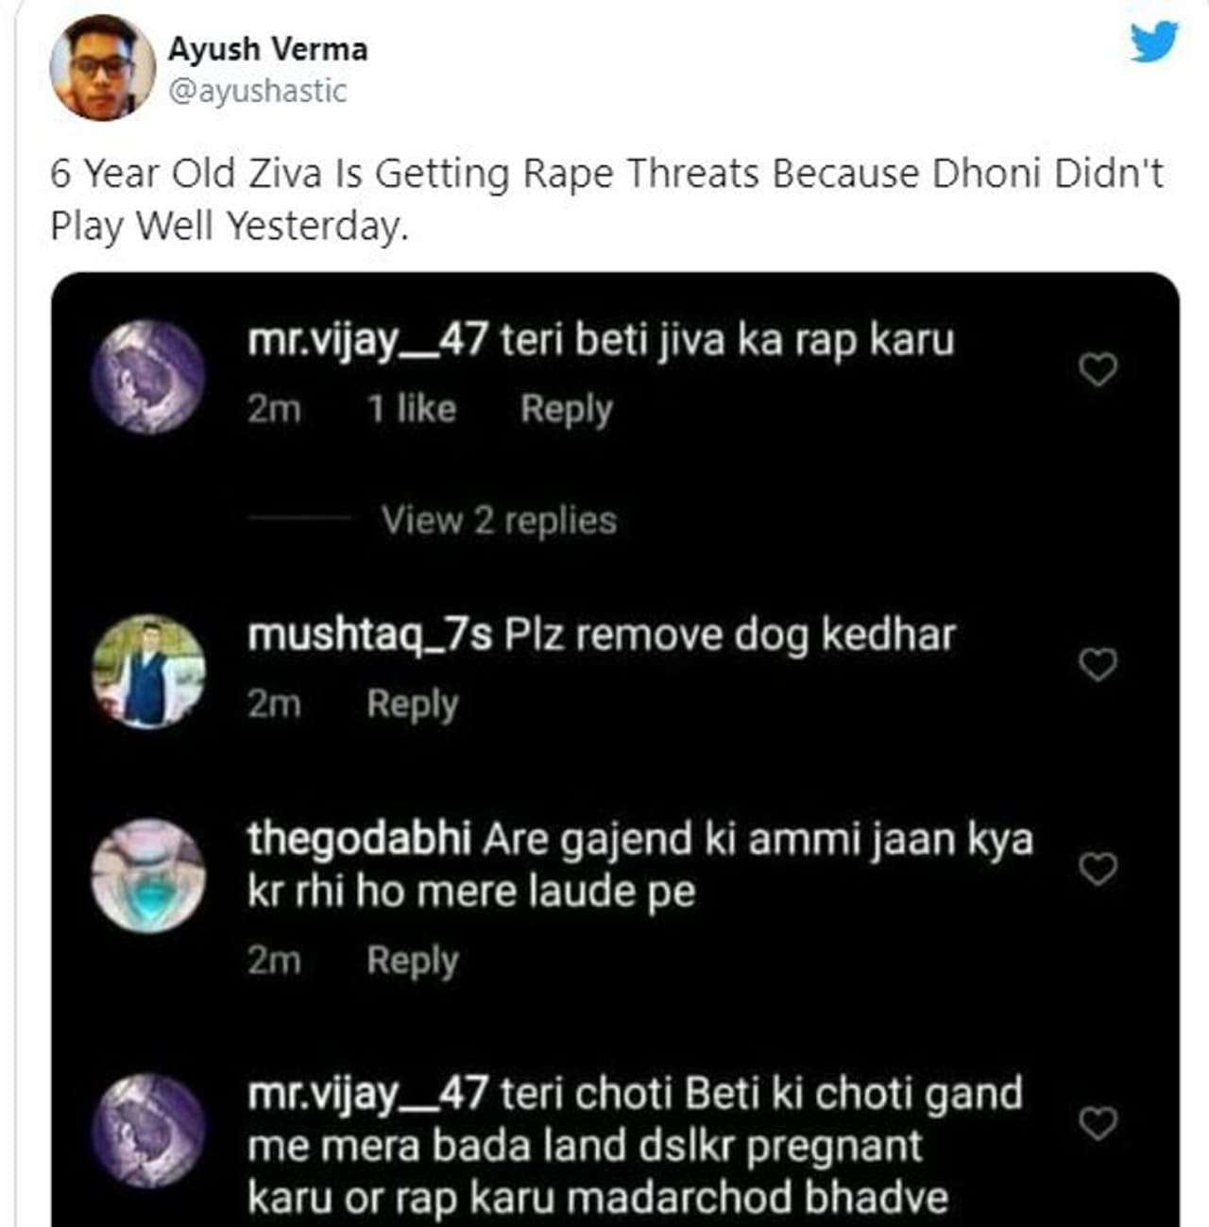This screenshot has width=1209, height=1227.
Task: Expand the View 2 replies thread
Action: click(x=499, y=520)
